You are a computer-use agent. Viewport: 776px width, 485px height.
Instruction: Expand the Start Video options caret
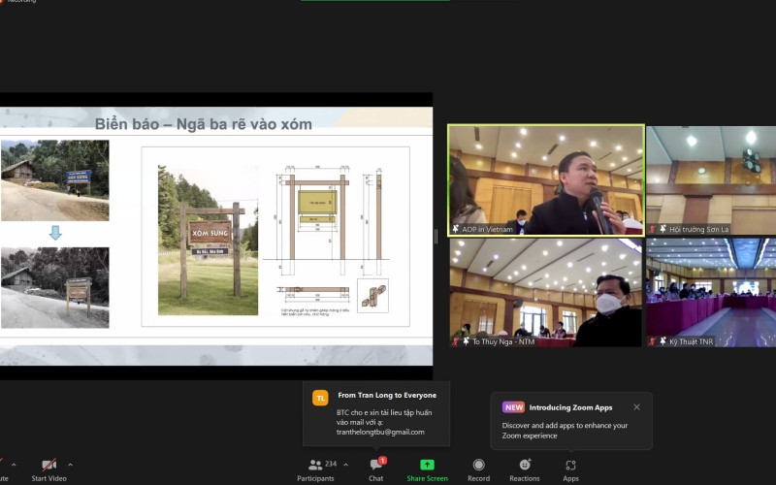pos(71,465)
